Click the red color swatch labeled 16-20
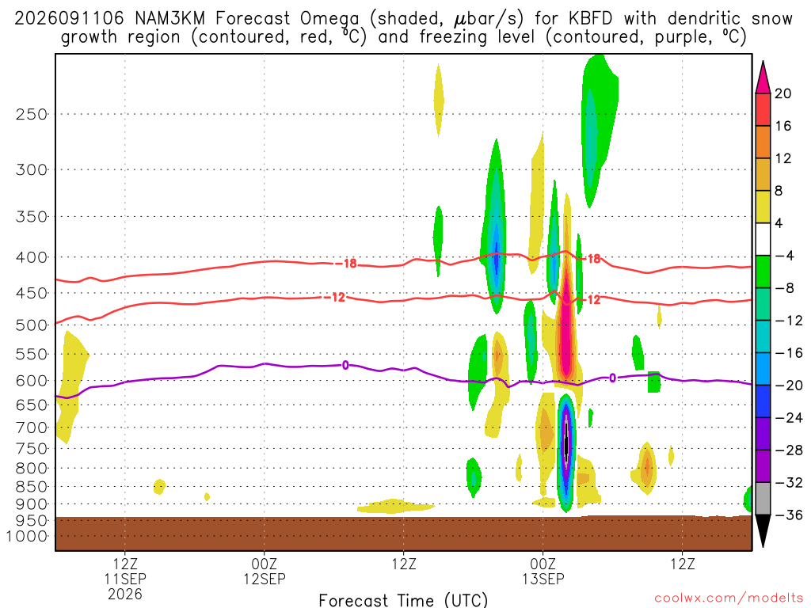The image size is (811, 608). 763,109
